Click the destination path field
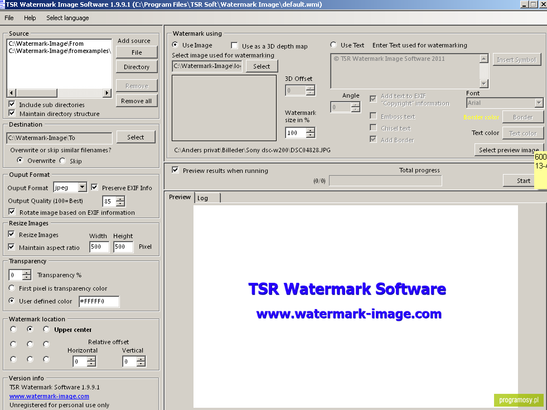This screenshot has height=410, width=547. [59, 138]
